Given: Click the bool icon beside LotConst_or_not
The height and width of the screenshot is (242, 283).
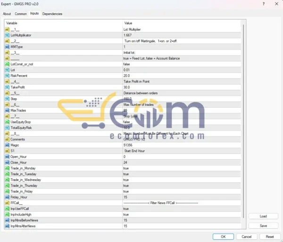Looking at the screenshot, I should click(x=7, y=64).
